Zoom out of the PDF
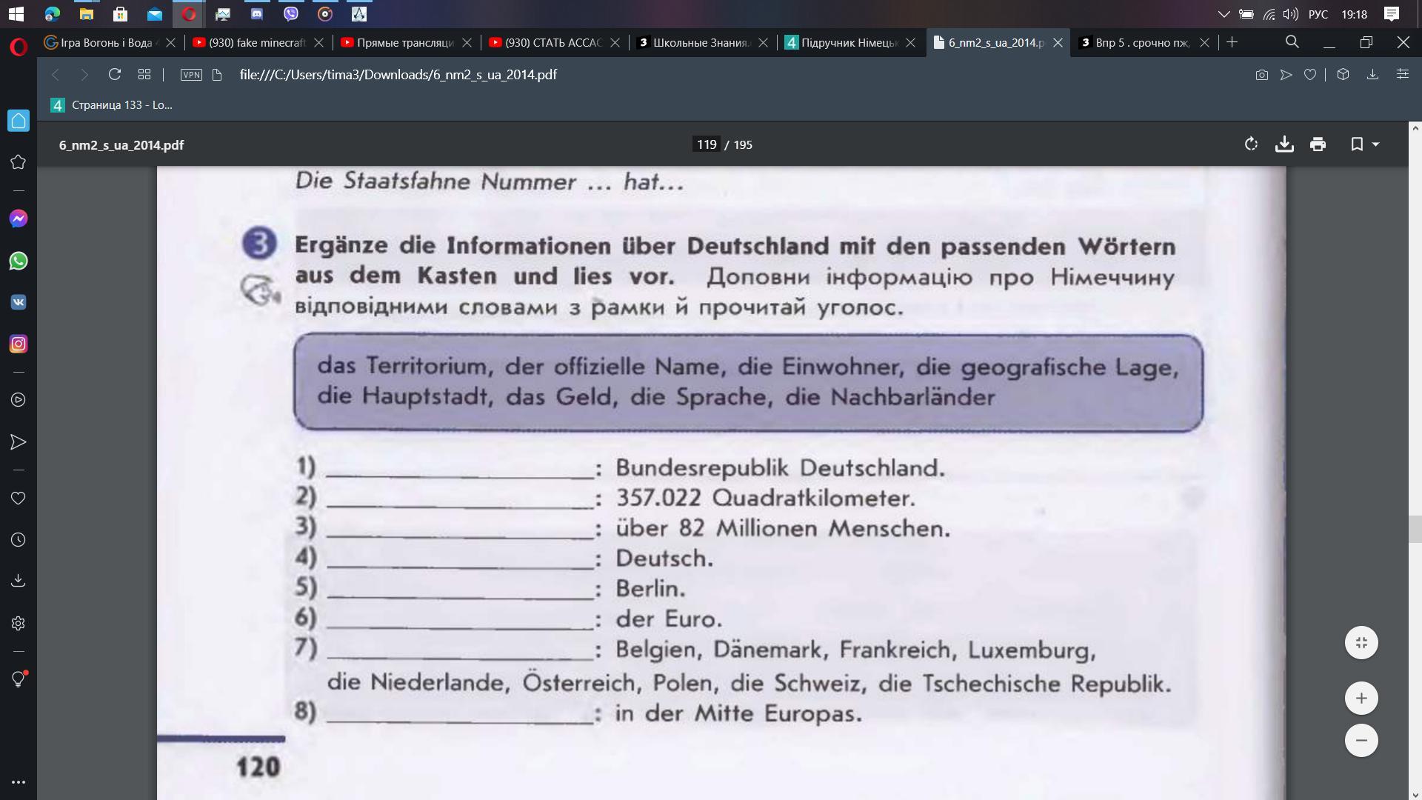 (1361, 740)
